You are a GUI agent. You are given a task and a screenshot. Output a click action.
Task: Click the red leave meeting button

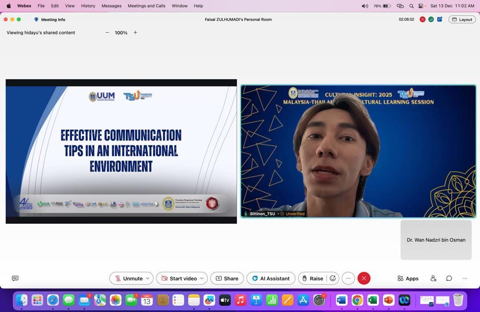click(364, 278)
